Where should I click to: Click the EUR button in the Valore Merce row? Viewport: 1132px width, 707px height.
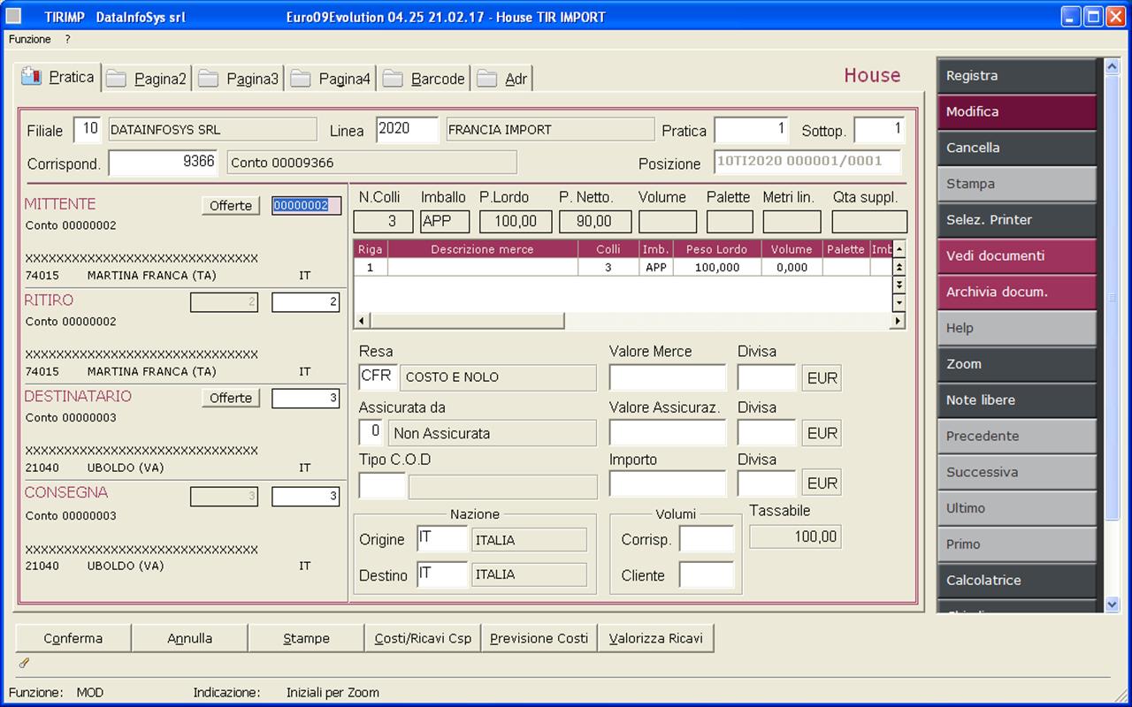[x=822, y=378]
